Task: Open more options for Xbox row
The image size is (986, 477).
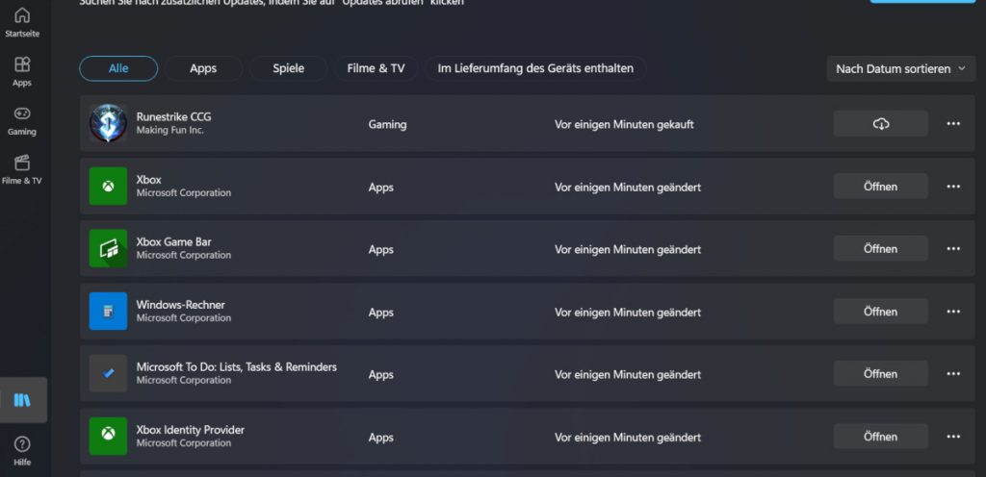Action: click(x=953, y=187)
